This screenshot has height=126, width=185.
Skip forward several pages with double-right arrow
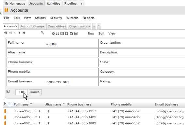click(x=24, y=33)
